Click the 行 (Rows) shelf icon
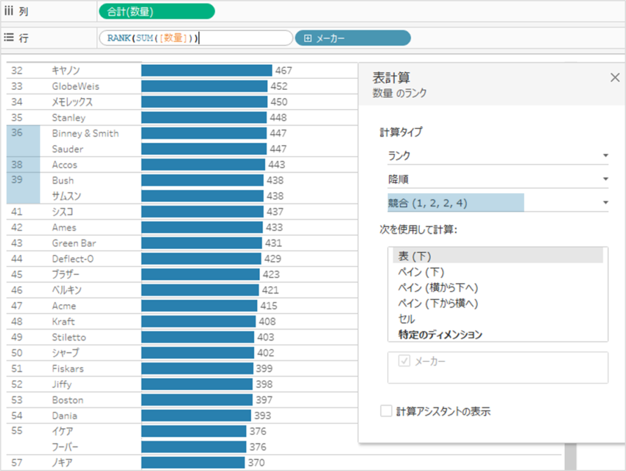Viewport: 626px width, 471px height. click(9, 37)
